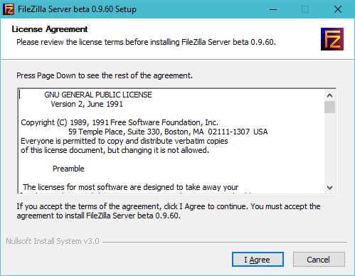The width and height of the screenshot is (355, 276).
Task: Click the Copyright Free Software Foundation line
Action: 120,122
